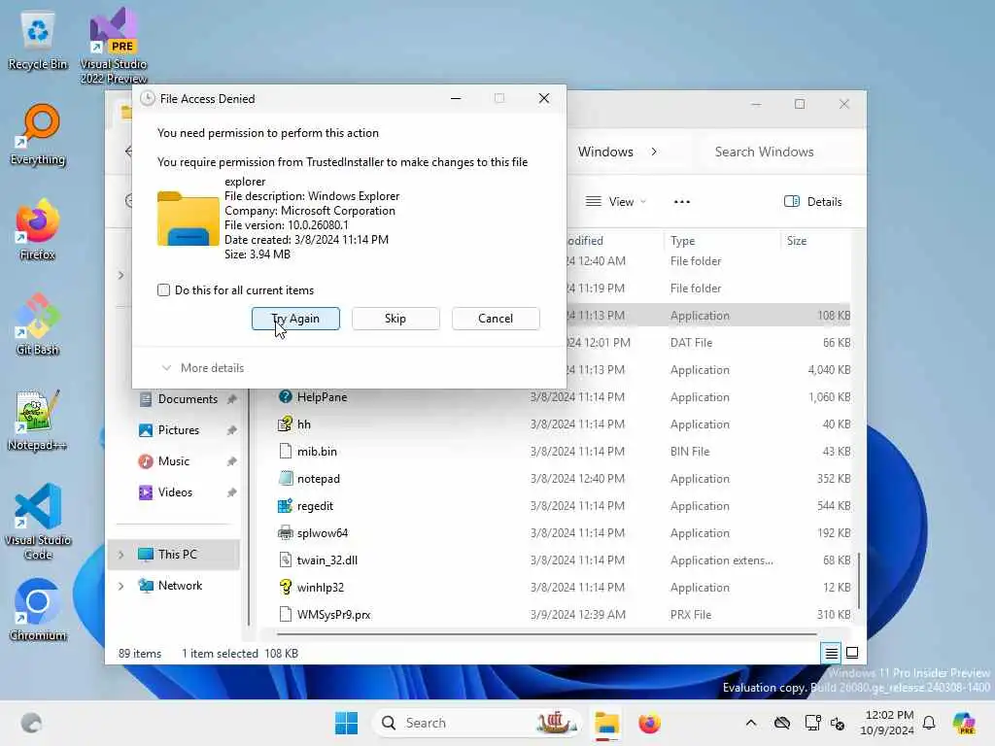Click the '89 items' status text
This screenshot has width=995, height=746.
point(140,654)
